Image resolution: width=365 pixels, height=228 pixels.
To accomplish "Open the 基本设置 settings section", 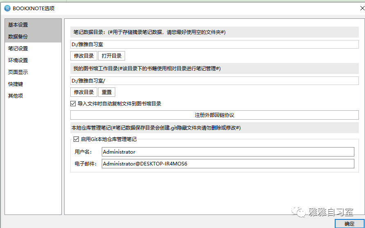I will tap(33, 25).
